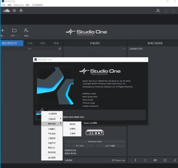Viewport: 178px width, 168px height.
Task: Open the Windows Audio device selector
Action: (95, 141)
